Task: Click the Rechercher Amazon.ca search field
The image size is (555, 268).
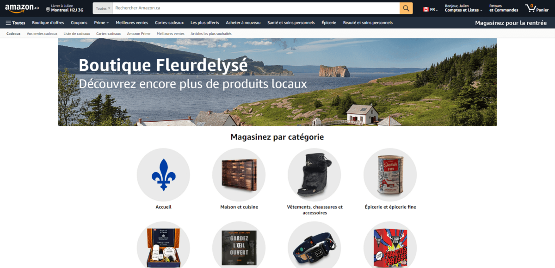Action: [256, 8]
